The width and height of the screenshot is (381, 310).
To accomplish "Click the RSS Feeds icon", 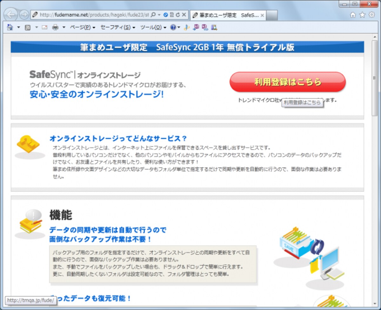I will tap(28, 28).
